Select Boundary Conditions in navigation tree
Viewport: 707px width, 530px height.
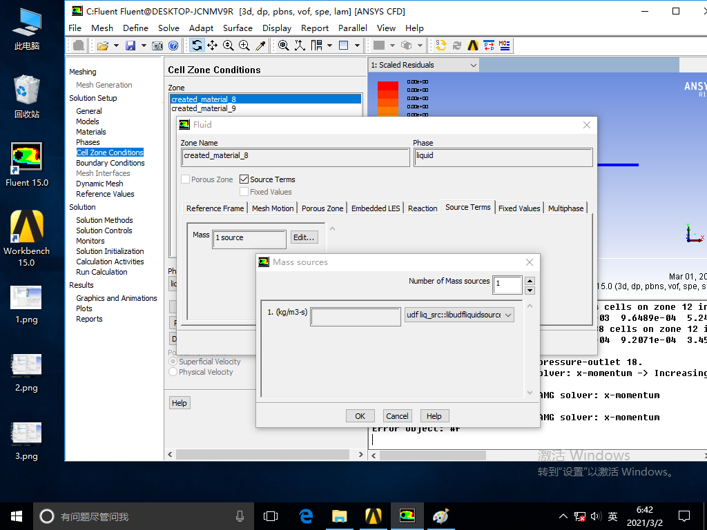pyautogui.click(x=110, y=163)
